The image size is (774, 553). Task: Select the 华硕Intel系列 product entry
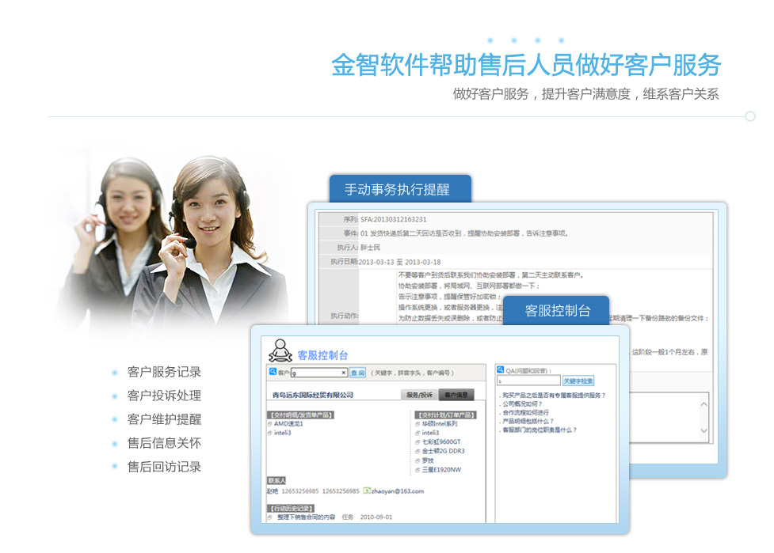(440, 424)
